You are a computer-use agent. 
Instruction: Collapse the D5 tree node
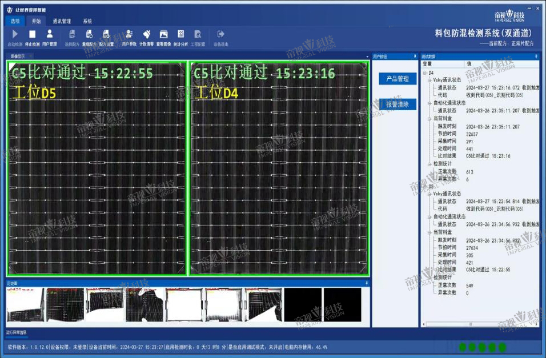[424, 186]
